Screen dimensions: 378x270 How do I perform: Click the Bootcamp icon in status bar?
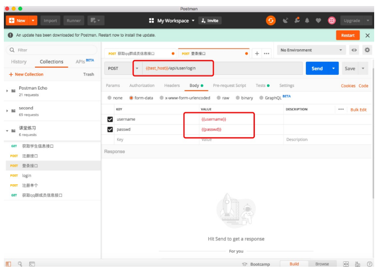coord(245,264)
